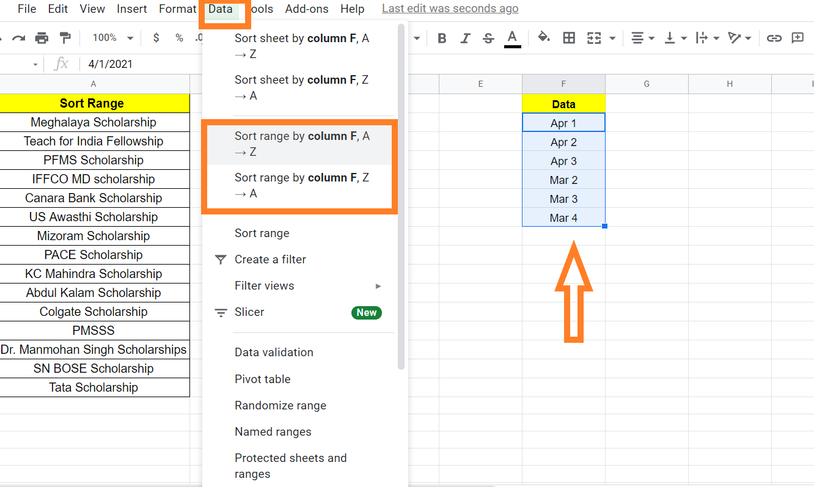This screenshot has height=487, width=814.
Task: Apply italic formatting
Action: 465,38
